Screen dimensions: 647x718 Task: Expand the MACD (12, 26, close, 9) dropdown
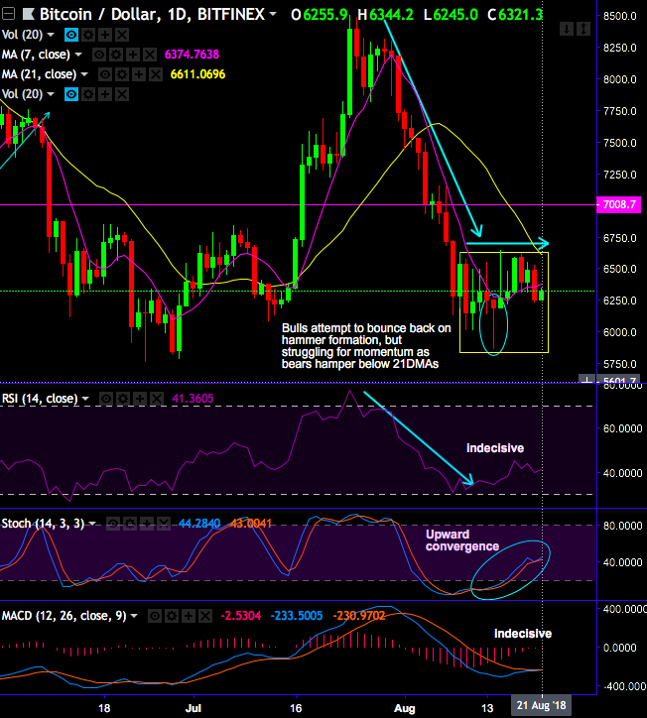(x=134, y=616)
